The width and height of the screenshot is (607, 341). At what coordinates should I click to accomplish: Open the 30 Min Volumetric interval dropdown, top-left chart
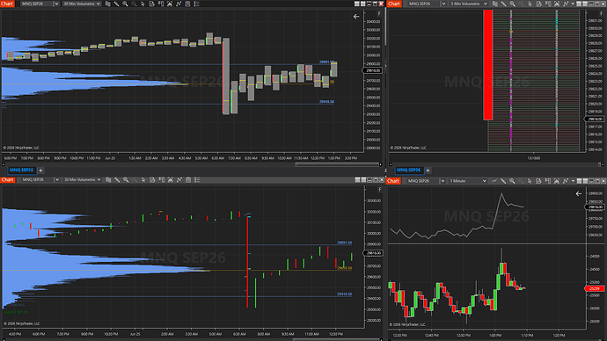(x=82, y=4)
